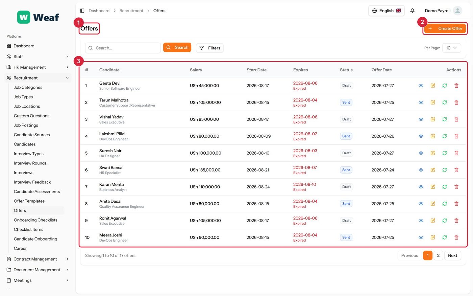Delete Karan Mehta's offer
The height and width of the screenshot is (296, 473).
coord(456,187)
